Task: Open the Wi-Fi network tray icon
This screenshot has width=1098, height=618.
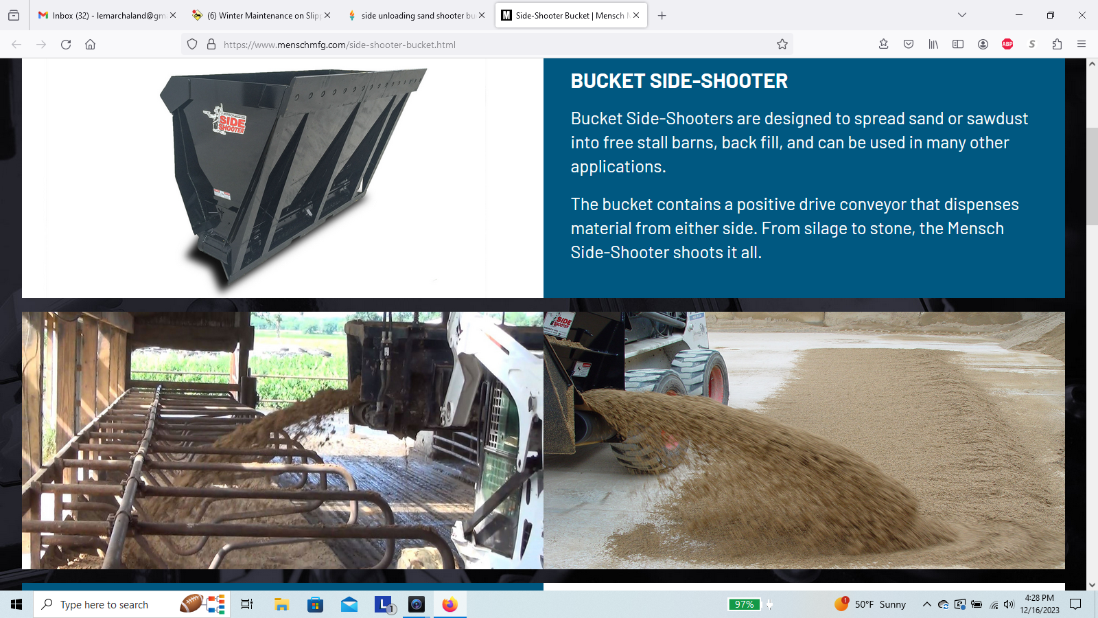Action: tap(994, 604)
